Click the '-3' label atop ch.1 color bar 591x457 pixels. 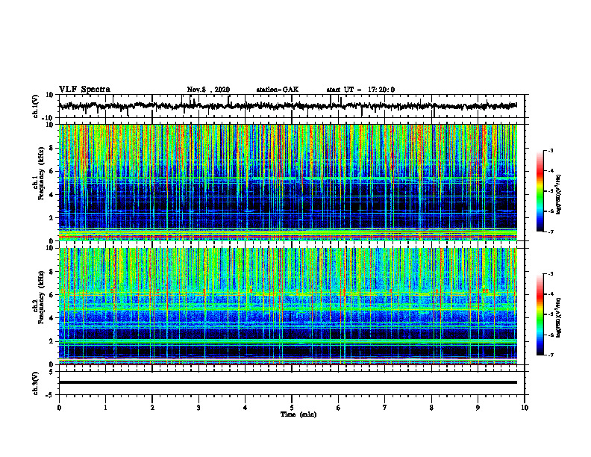point(550,150)
